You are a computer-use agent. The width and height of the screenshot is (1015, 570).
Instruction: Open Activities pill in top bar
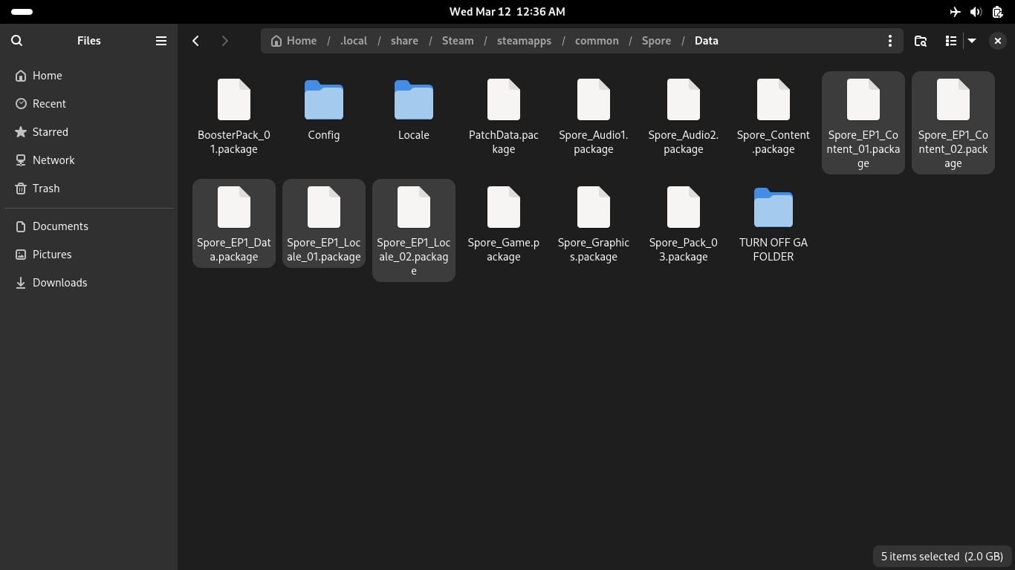22,12
